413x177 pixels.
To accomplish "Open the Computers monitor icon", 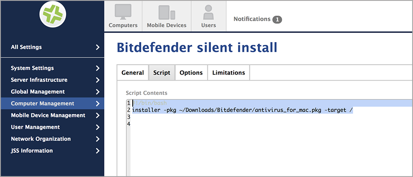I will coord(123,12).
